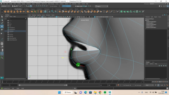Open the ACES 1.0 SDR-video view transform dropdown
169x95 pixels.
coord(104,17)
